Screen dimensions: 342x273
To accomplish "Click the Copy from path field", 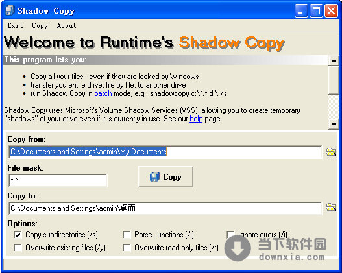I will 165,152.
